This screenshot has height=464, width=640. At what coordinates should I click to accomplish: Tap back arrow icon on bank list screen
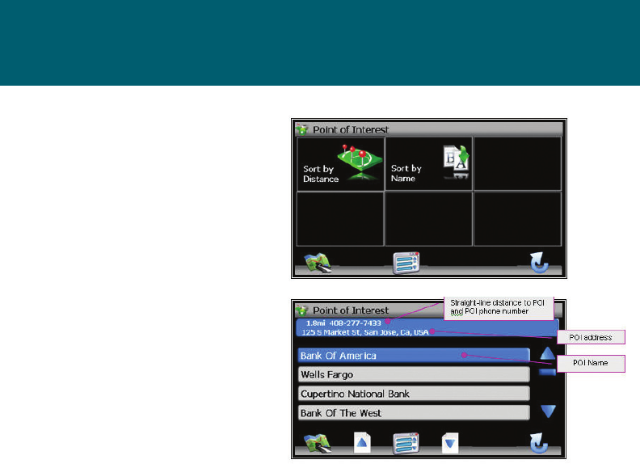[540, 443]
